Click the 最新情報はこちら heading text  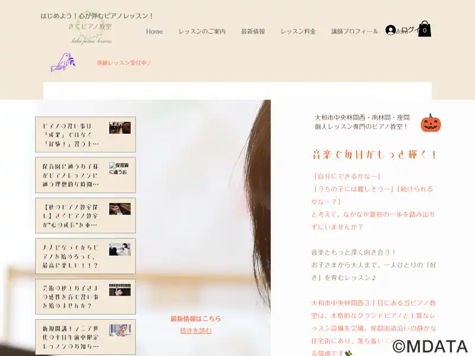pyautogui.click(x=196, y=319)
